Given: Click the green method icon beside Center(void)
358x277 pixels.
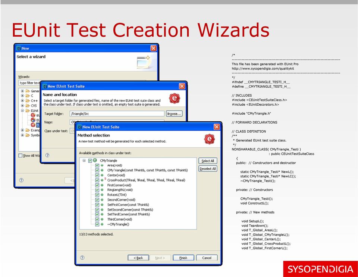Looking at the screenshot, I should pos(102,175).
